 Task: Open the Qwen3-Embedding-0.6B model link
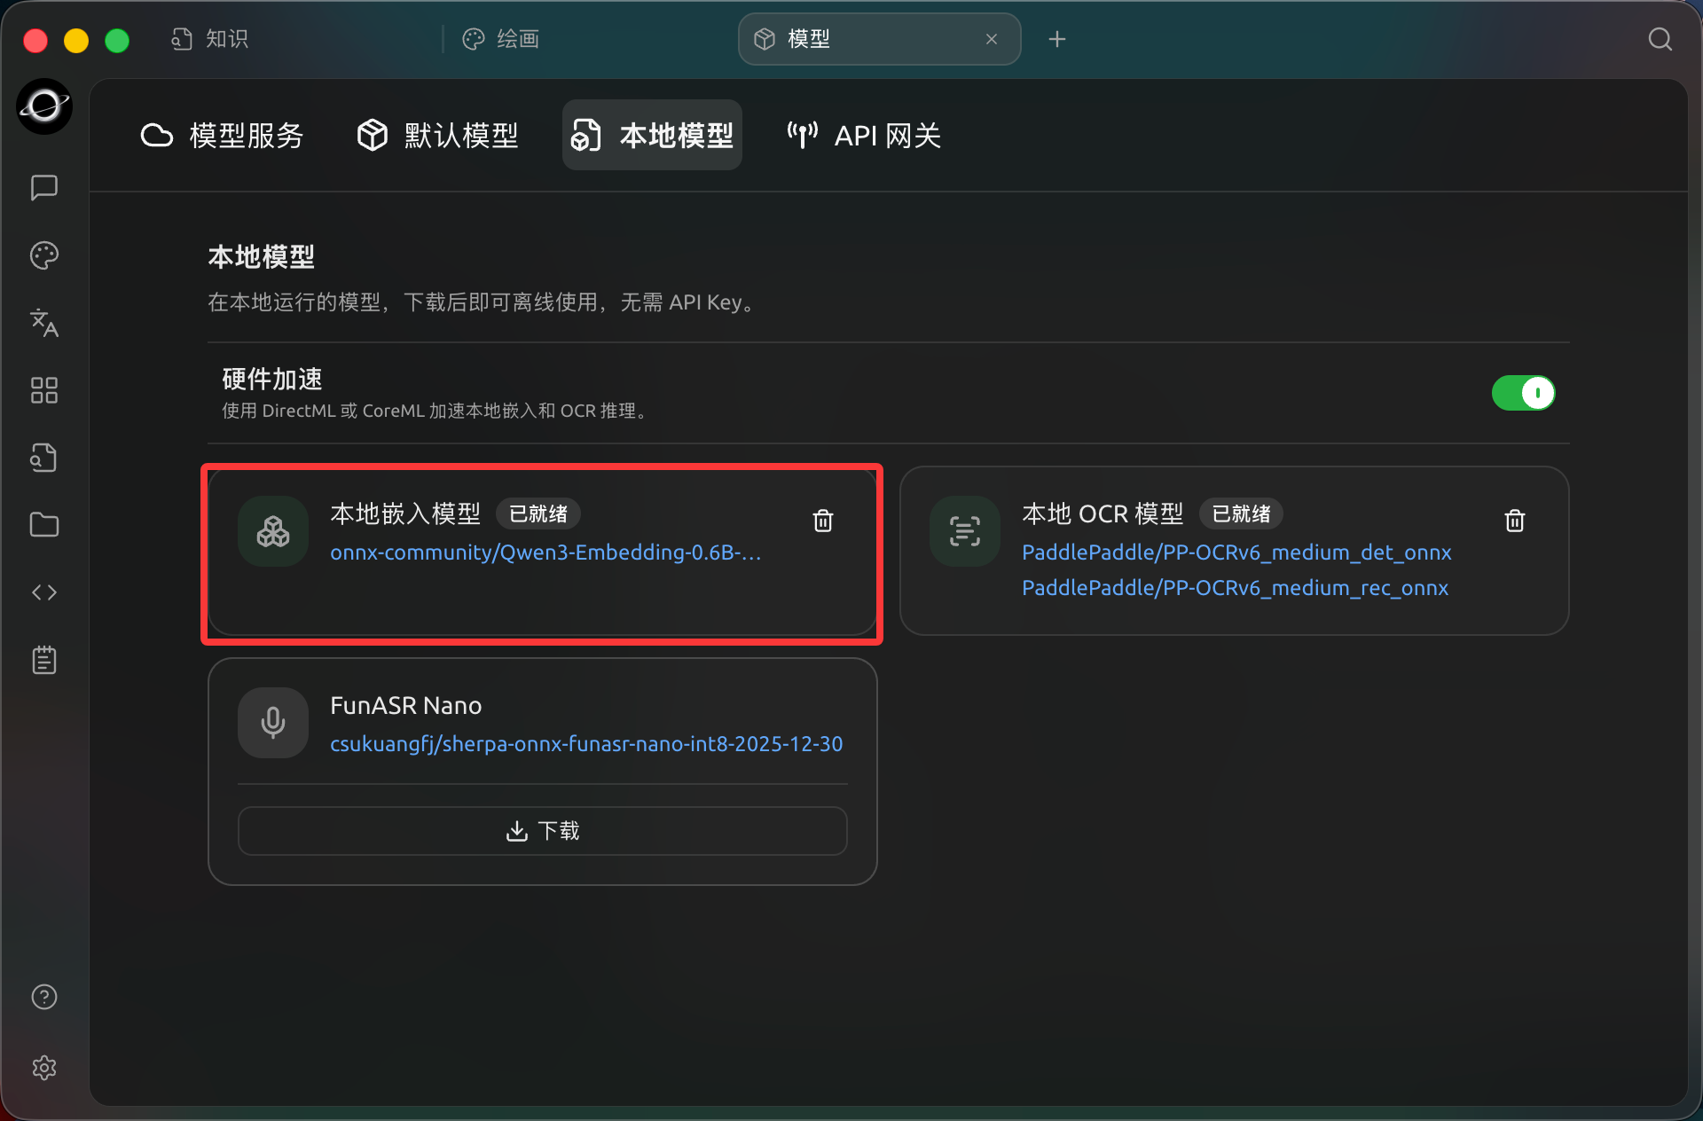click(x=545, y=553)
